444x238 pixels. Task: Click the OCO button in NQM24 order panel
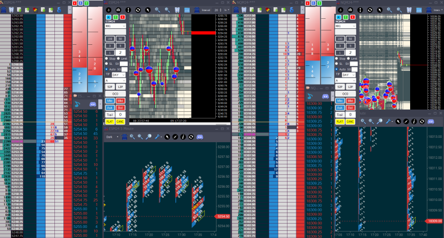point(345,94)
